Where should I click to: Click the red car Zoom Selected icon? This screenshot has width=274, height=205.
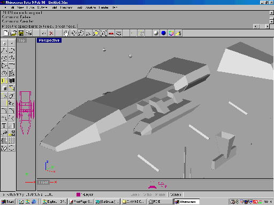coord(111,33)
